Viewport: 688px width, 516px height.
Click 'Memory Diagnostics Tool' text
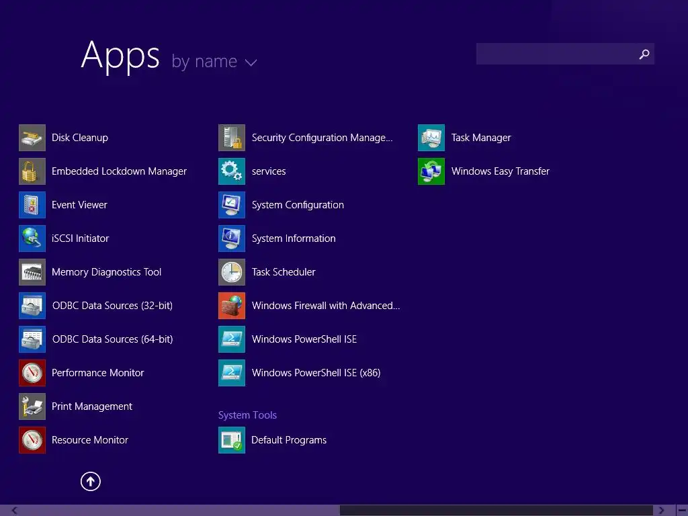107,272
